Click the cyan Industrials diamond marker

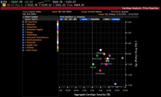coord(109,61)
